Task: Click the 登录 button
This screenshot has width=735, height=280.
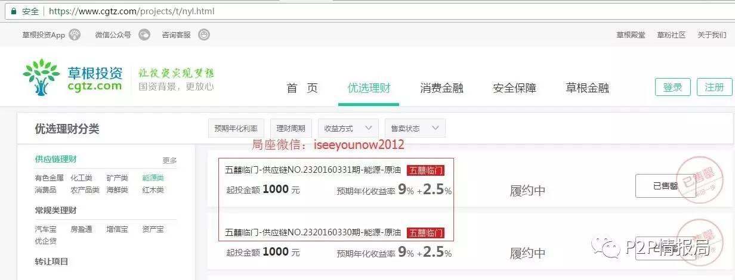Action: [672, 87]
